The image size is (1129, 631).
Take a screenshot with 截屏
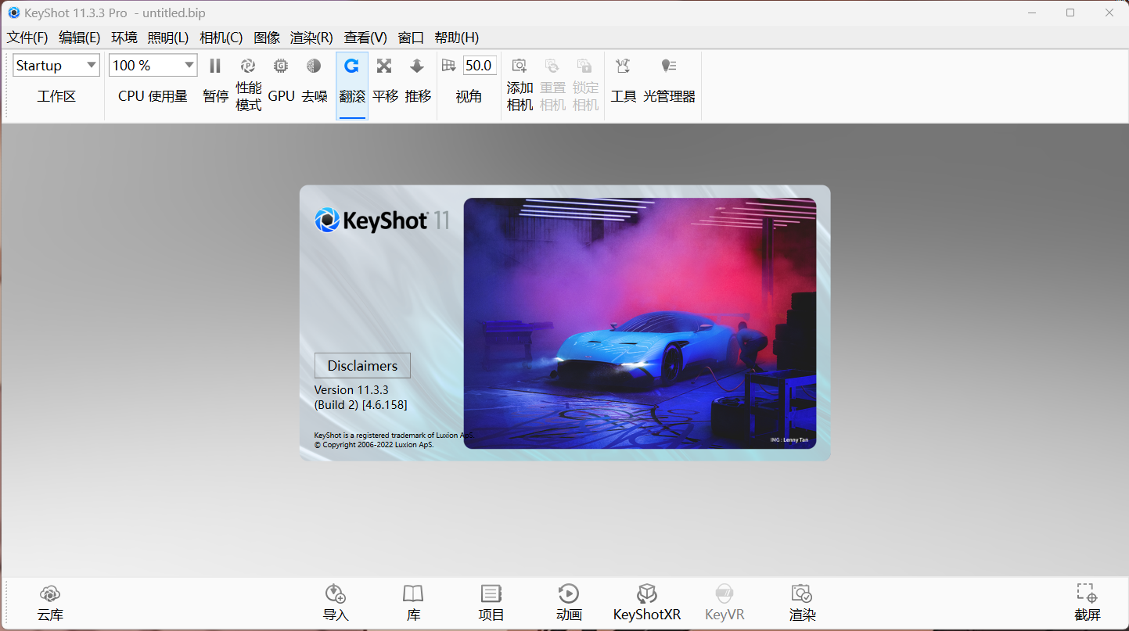(1087, 602)
